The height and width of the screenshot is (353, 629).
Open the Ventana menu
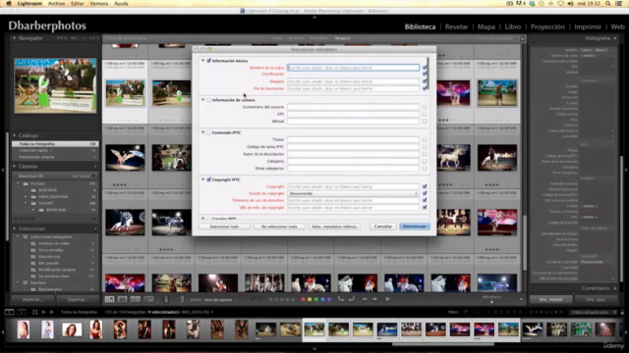pos(98,4)
